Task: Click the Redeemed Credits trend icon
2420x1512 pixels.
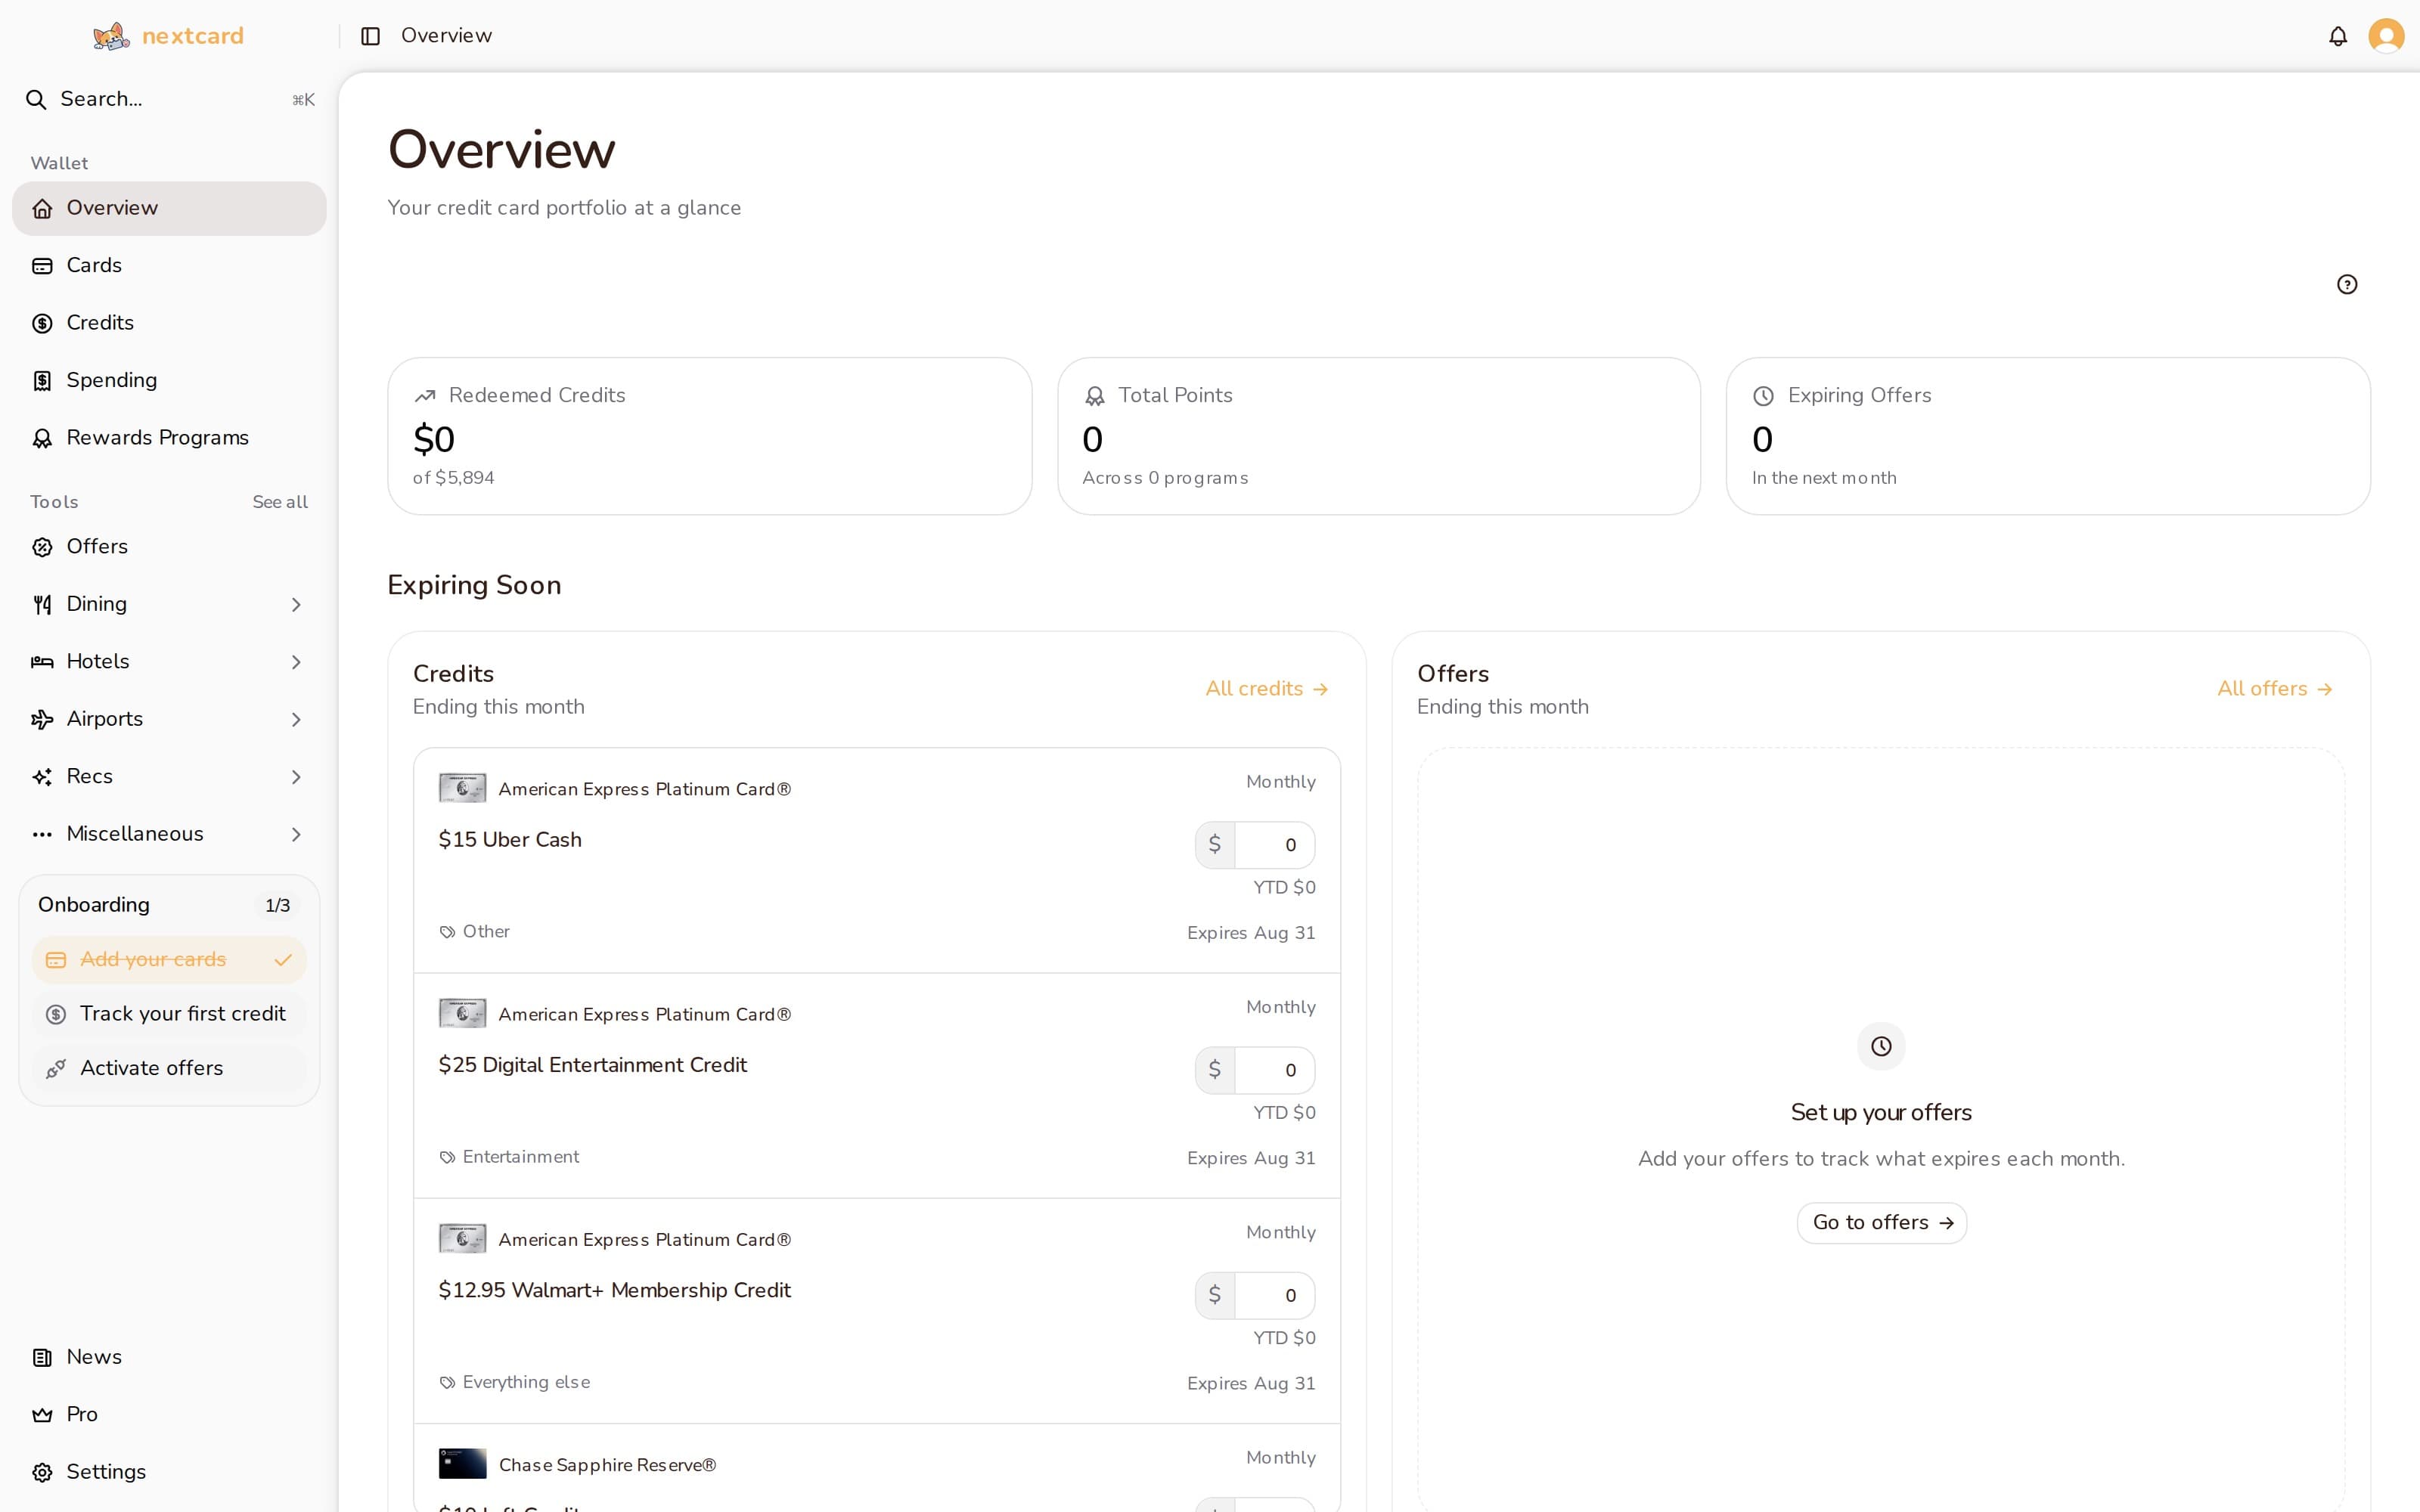Action: coord(425,396)
